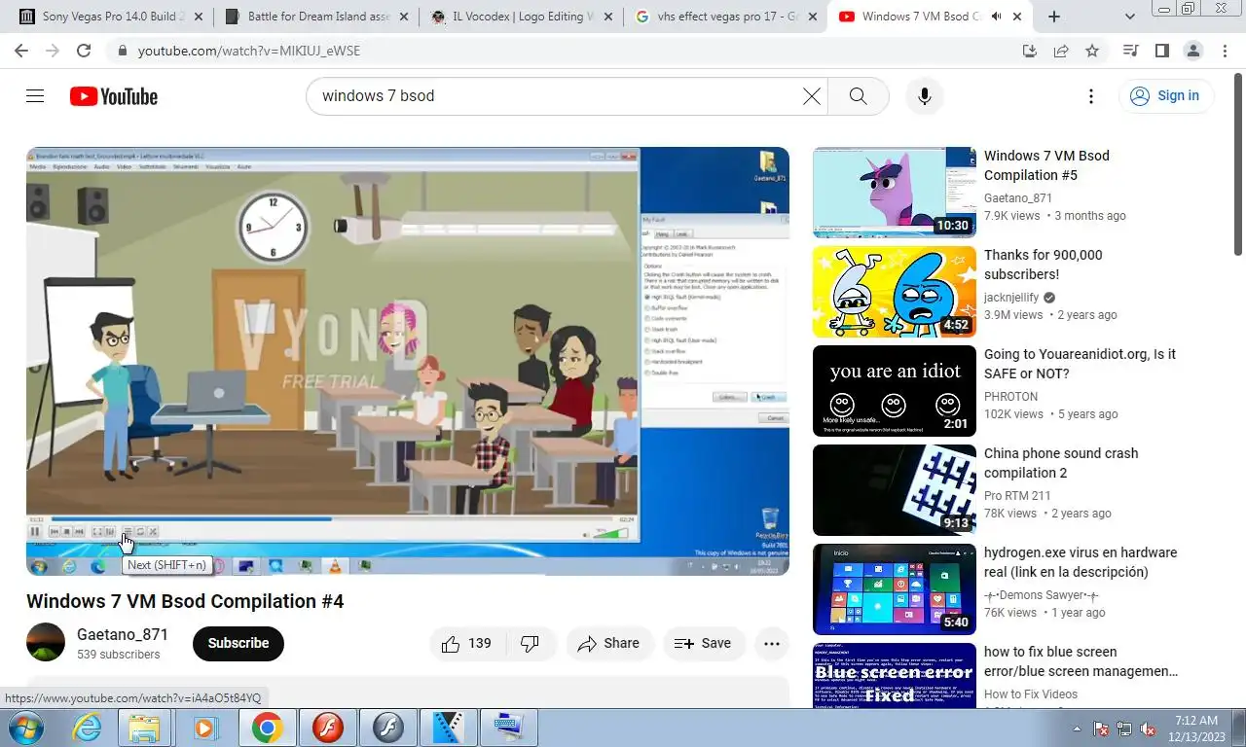
Task: Open Chrome three-dot menu
Action: tap(1224, 51)
